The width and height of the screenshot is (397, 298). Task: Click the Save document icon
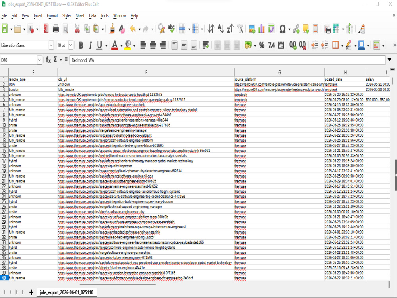31,29
